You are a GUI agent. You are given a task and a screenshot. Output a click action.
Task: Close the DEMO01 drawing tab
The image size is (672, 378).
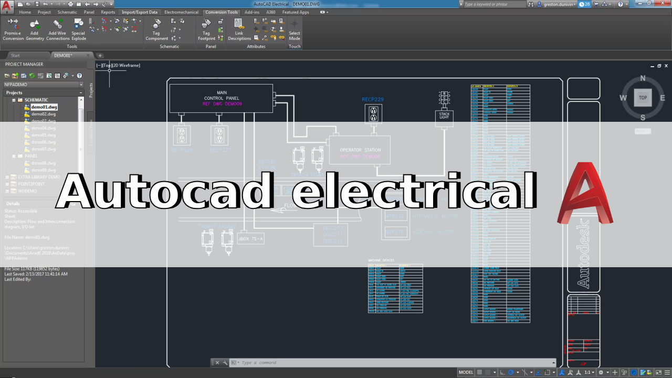[87, 56]
